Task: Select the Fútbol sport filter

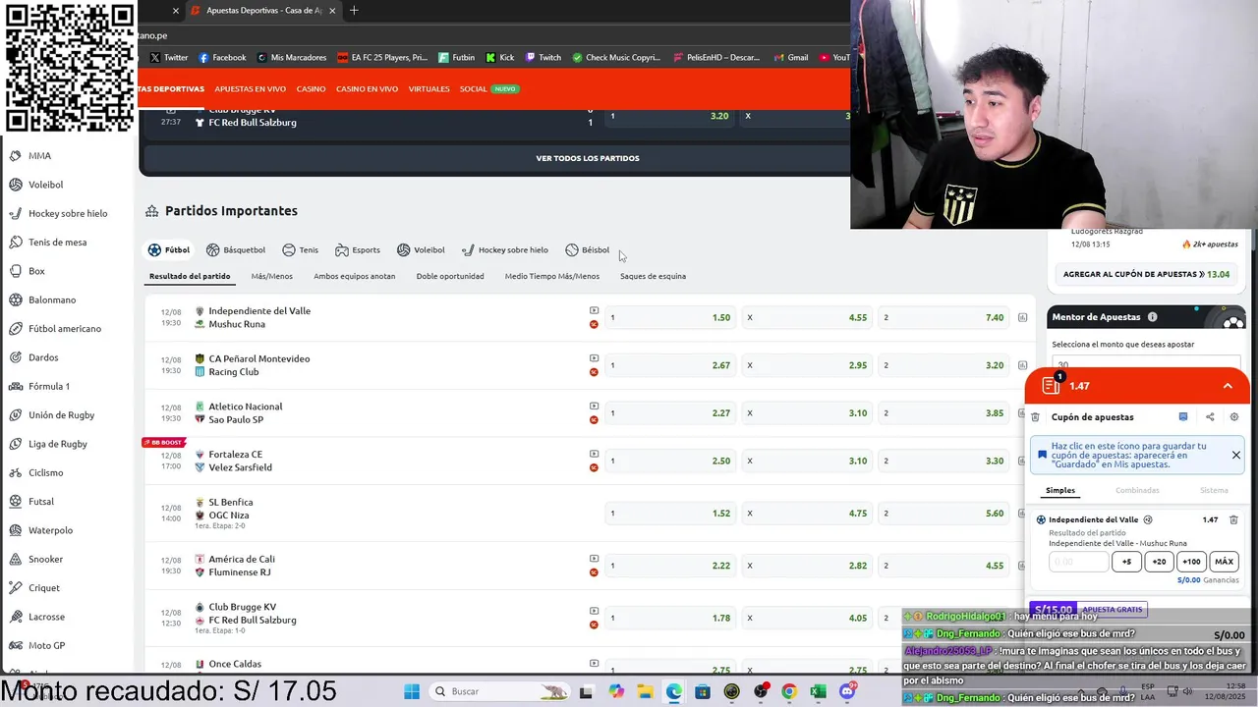Action: 169,250
